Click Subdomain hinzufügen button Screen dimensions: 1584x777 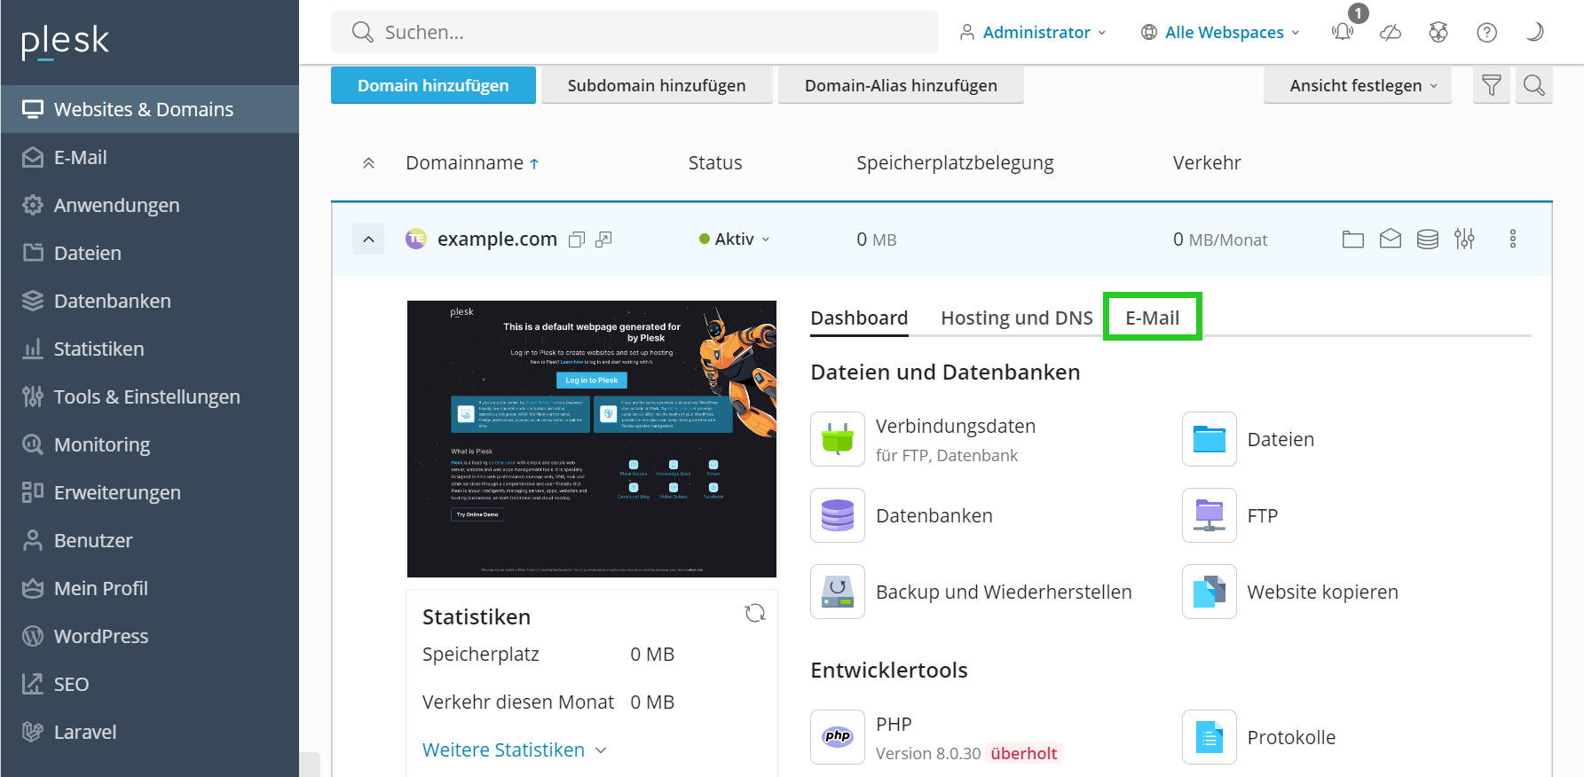tap(657, 85)
